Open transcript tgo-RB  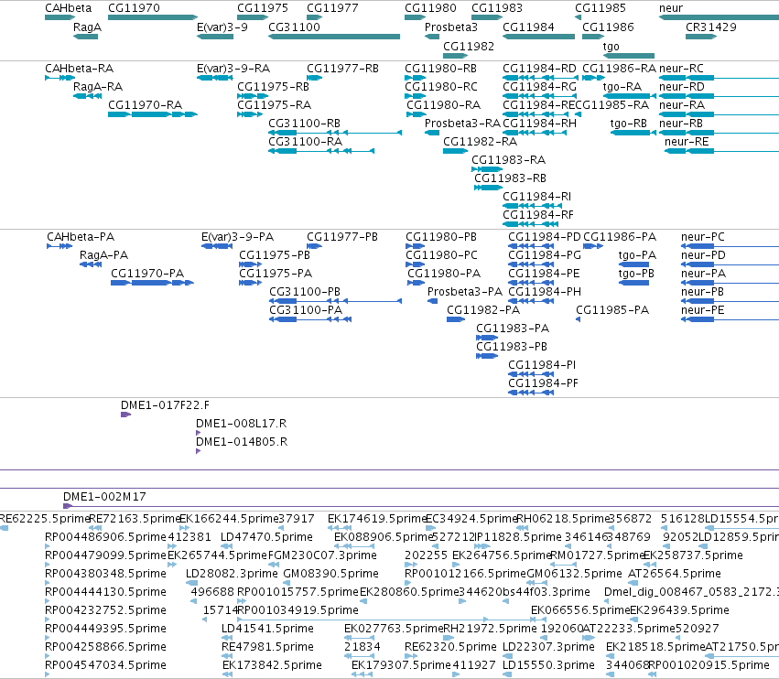coord(633,133)
